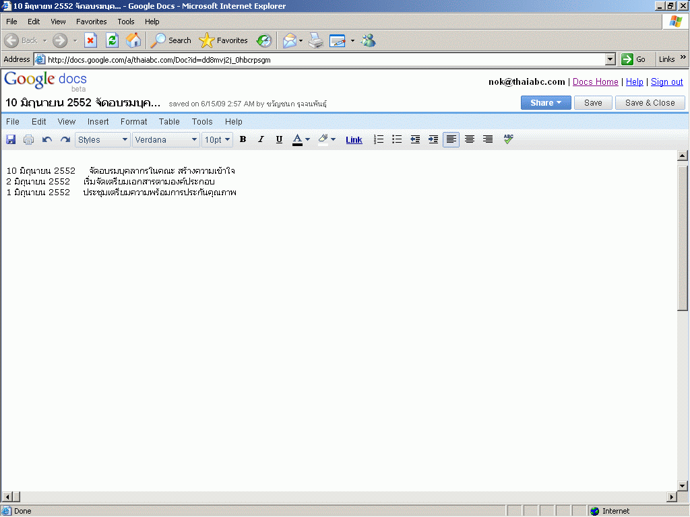Screen dimensions: 690x517
Task: Click the print icon in editor toolbar
Action: (28, 139)
